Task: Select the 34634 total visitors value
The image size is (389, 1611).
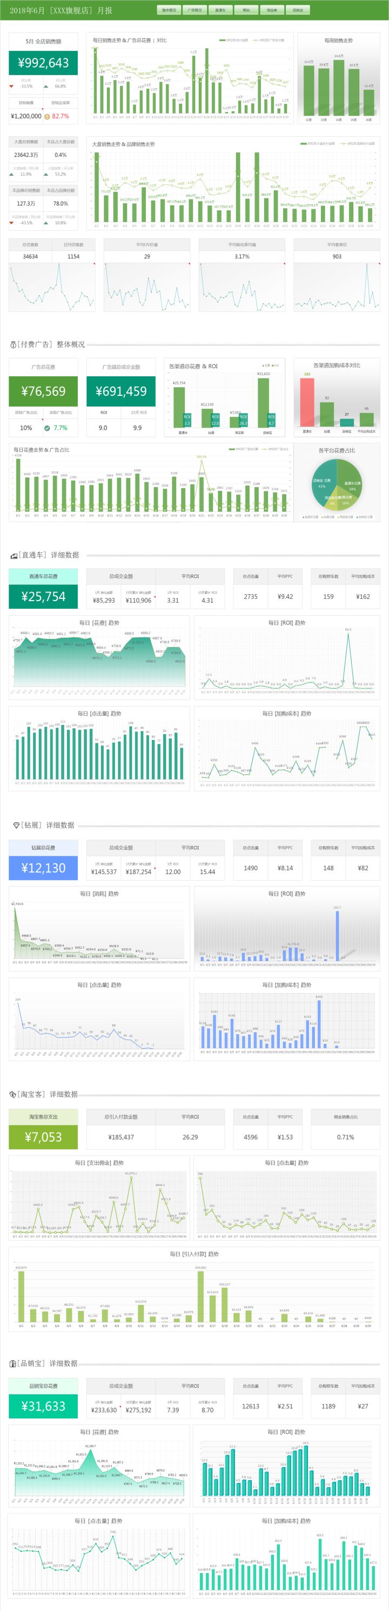Action: tap(30, 257)
